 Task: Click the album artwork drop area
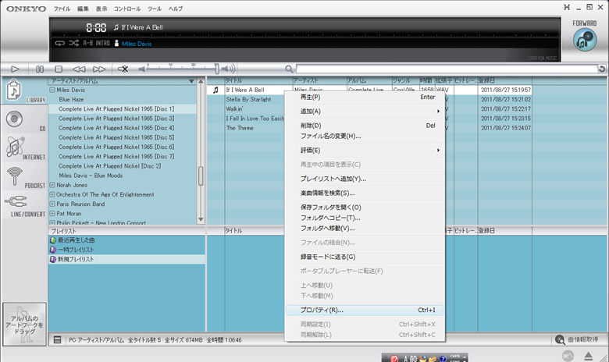(x=24, y=325)
